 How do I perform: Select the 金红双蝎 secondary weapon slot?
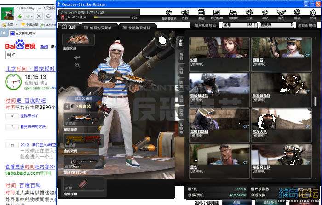83,141
